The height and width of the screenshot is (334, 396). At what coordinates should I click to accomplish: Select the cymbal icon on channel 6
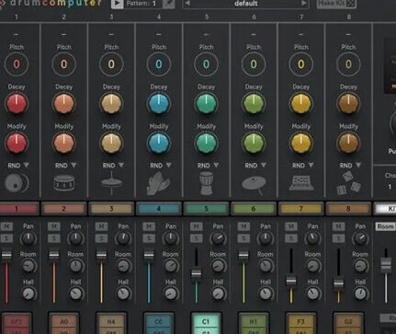click(x=254, y=185)
